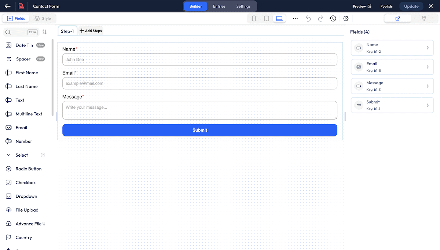Click the Name input with John Doe placeholder
The image size is (440, 250).
(200, 60)
